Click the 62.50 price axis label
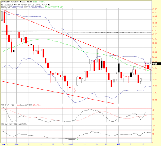Viewport: 161px width, 146px height. pos(155,39)
